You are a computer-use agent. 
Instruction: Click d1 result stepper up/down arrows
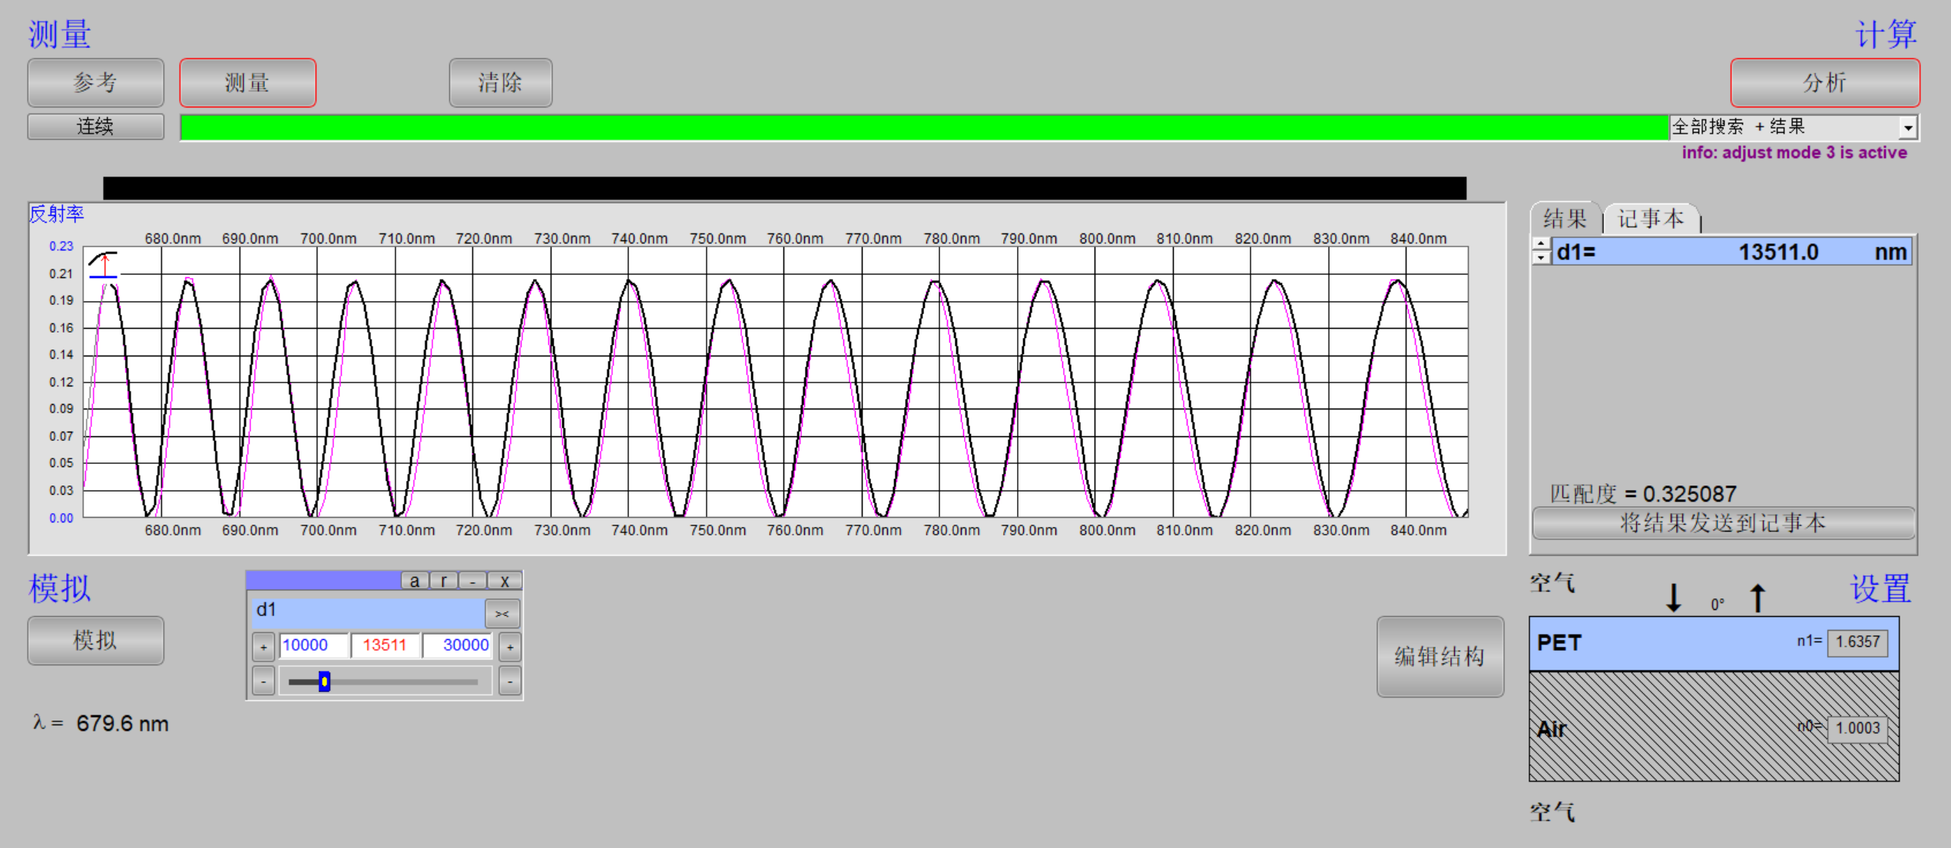pos(1541,251)
